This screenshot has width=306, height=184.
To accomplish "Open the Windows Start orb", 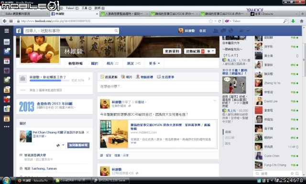I will coord(6,180).
